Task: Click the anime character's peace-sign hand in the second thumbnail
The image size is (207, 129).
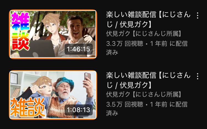Action: click(37, 88)
